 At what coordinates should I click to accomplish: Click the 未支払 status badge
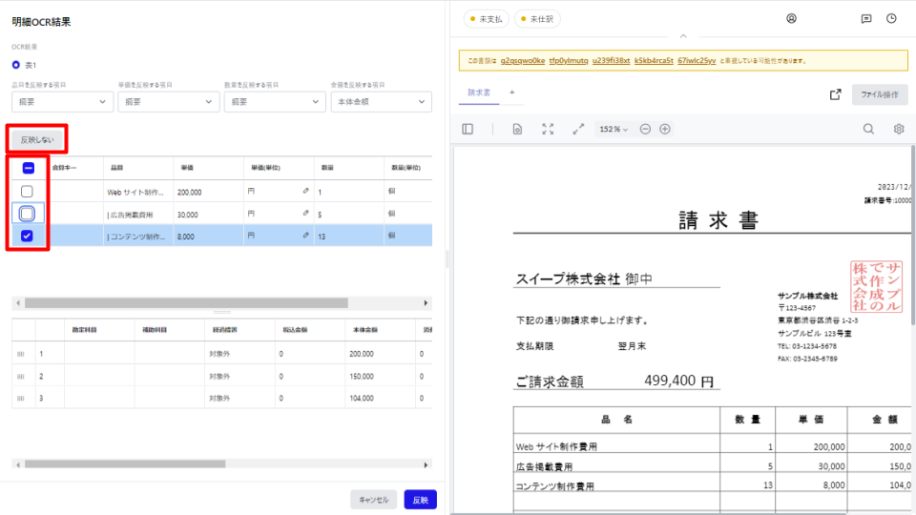coord(486,19)
